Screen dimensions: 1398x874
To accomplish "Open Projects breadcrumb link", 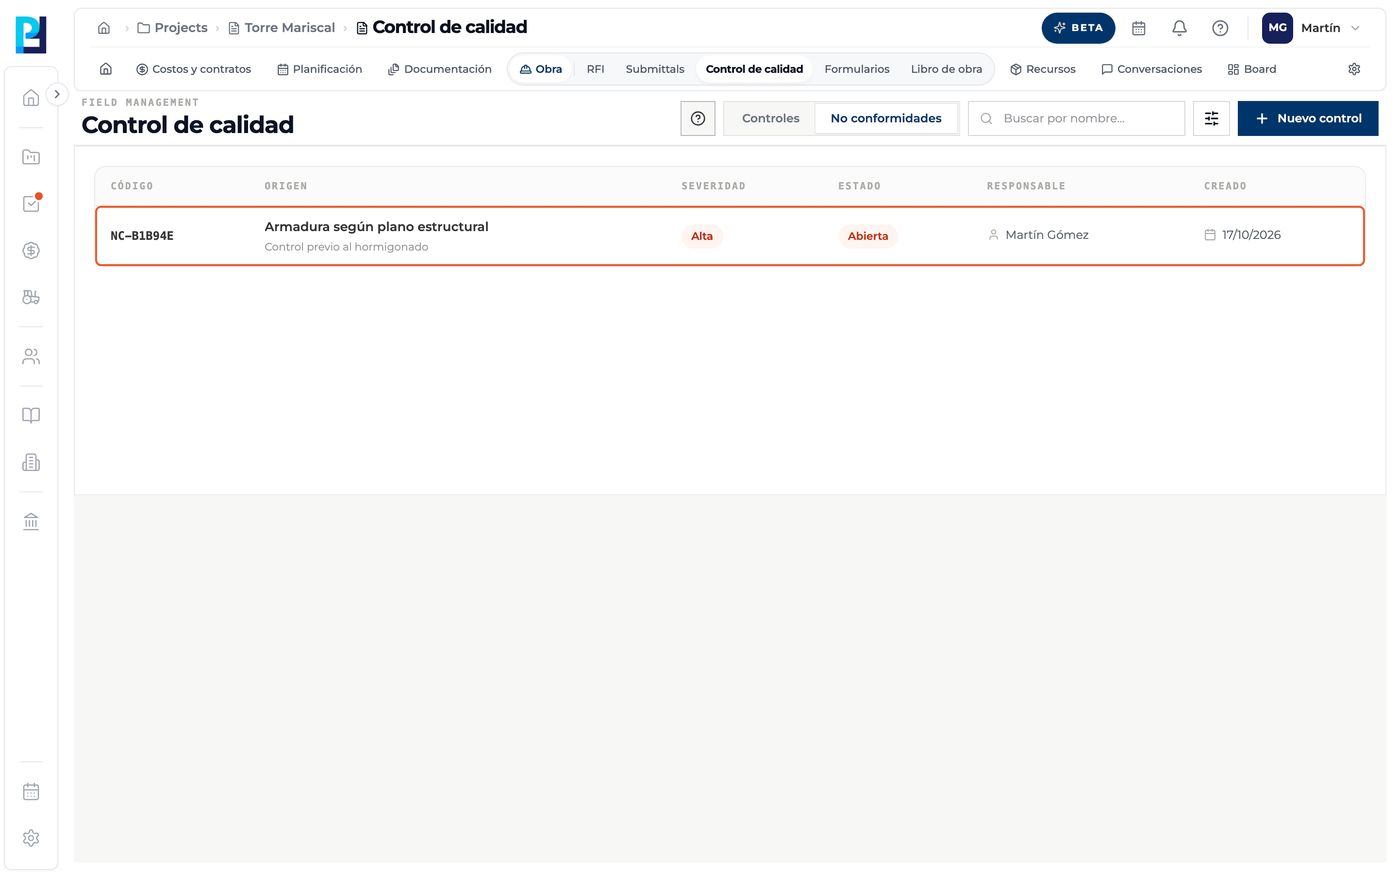I will 172,28.
